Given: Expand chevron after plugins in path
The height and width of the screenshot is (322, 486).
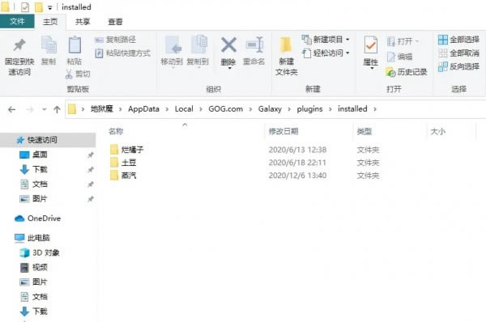Looking at the screenshot, I should (330, 109).
